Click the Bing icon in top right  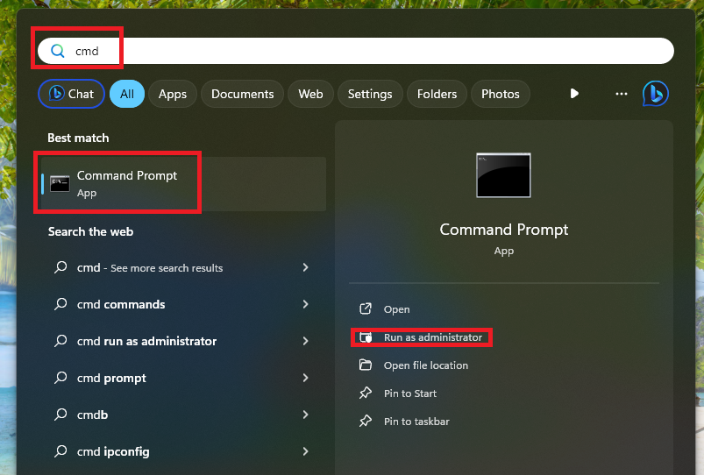656,94
